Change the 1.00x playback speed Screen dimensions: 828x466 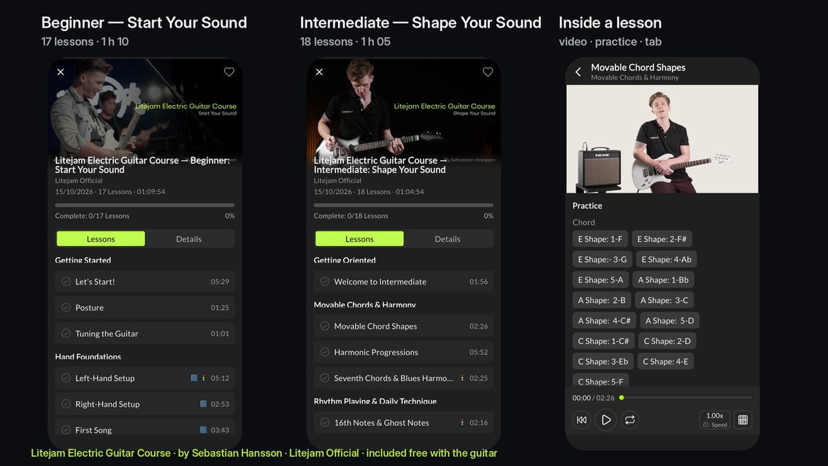click(715, 420)
